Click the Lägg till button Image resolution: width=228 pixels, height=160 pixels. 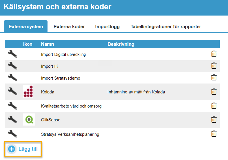(x=23, y=149)
